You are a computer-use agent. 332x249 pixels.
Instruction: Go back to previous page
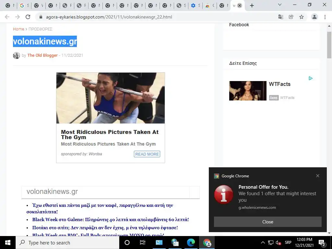pos(7,17)
